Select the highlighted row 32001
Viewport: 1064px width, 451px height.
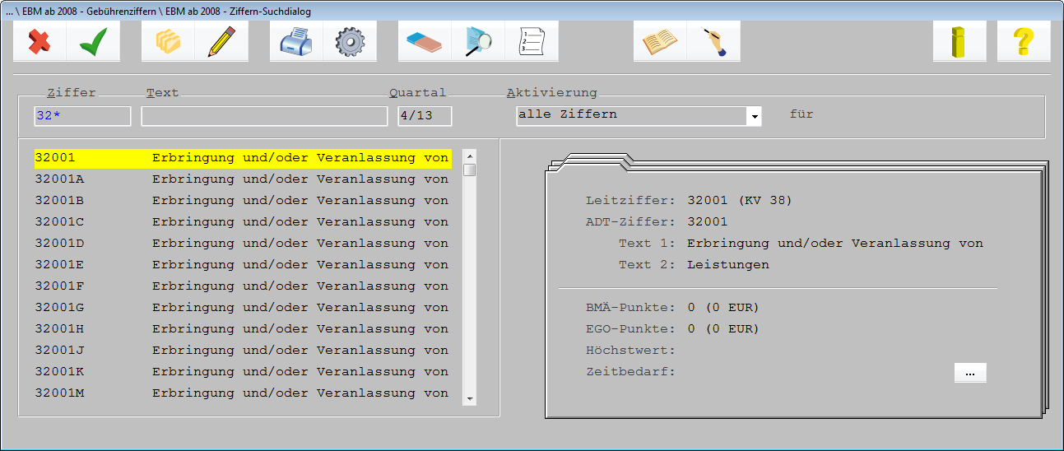point(243,158)
